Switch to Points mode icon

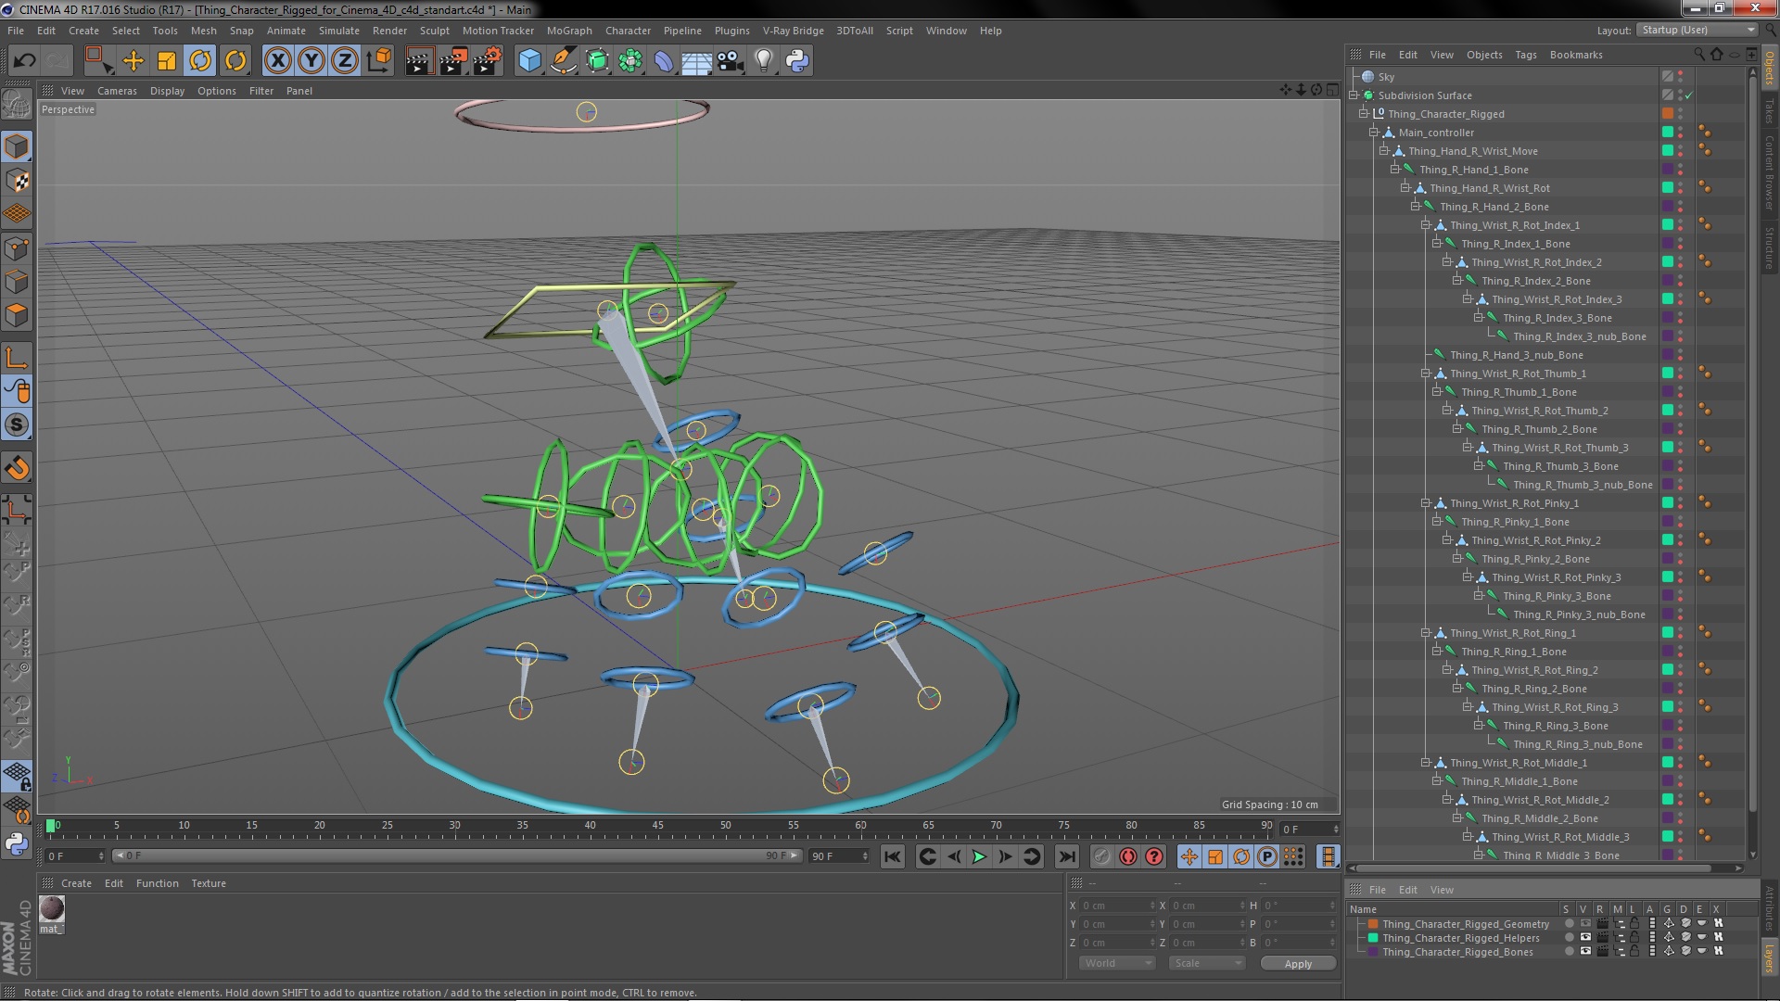(17, 247)
